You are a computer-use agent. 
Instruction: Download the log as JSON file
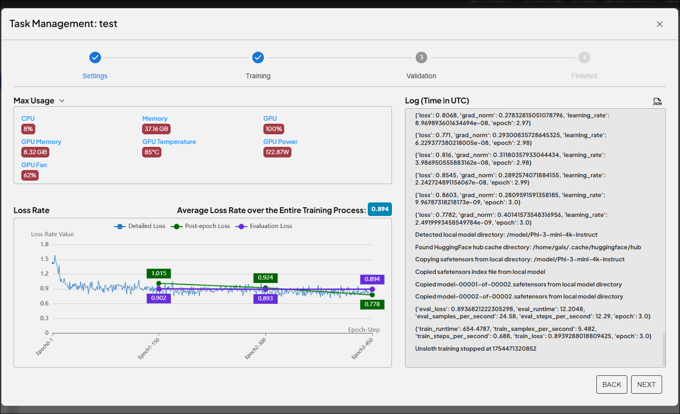point(657,101)
